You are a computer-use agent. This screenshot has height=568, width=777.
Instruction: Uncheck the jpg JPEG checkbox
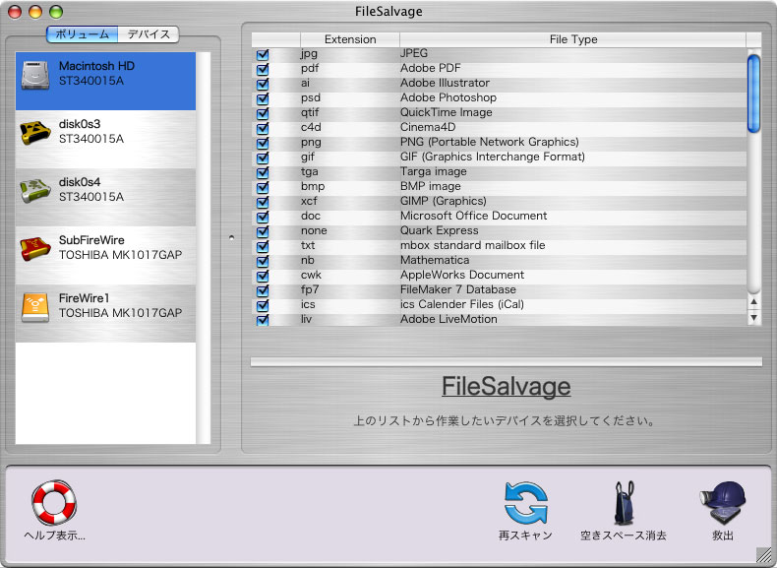[x=263, y=54]
